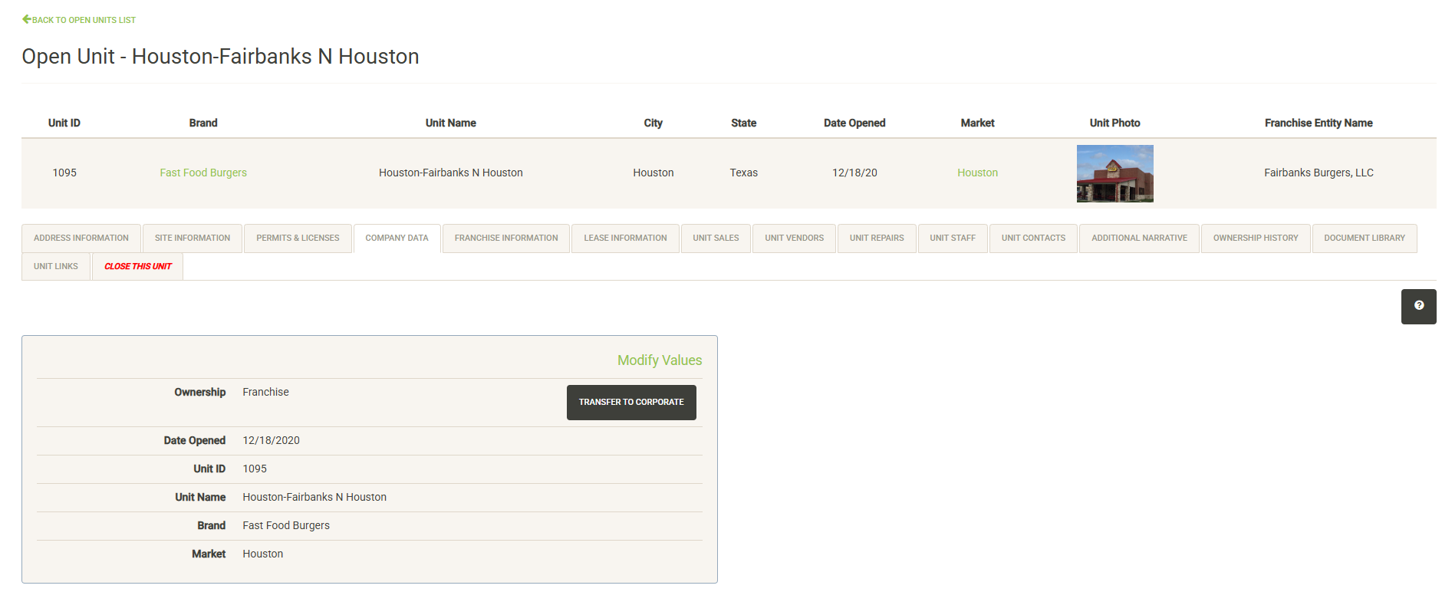Click the Houston market link in table

coord(977,173)
